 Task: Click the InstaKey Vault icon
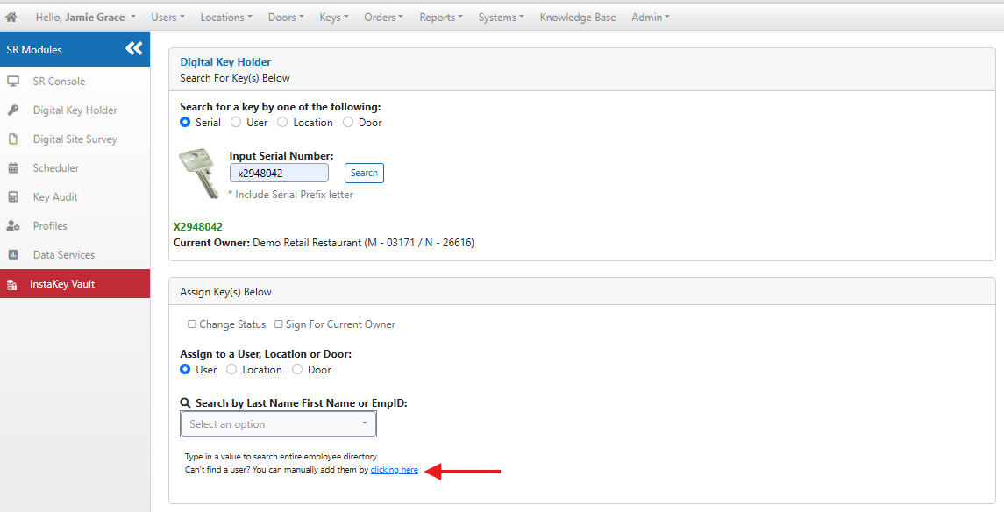tap(12, 285)
